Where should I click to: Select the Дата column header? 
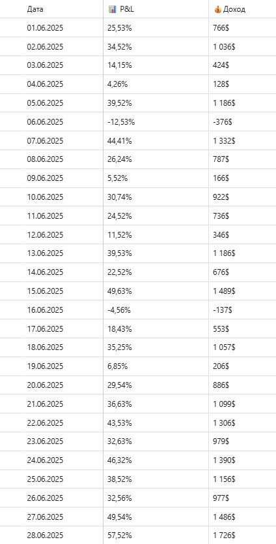coord(35,9)
